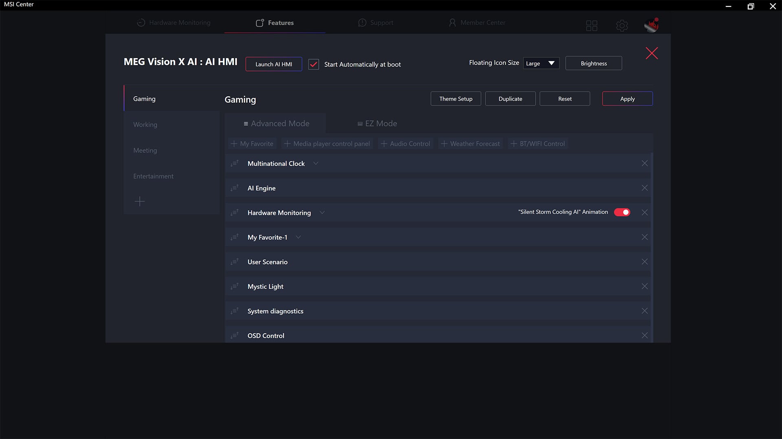Remove Multinational Clock widget

point(644,163)
